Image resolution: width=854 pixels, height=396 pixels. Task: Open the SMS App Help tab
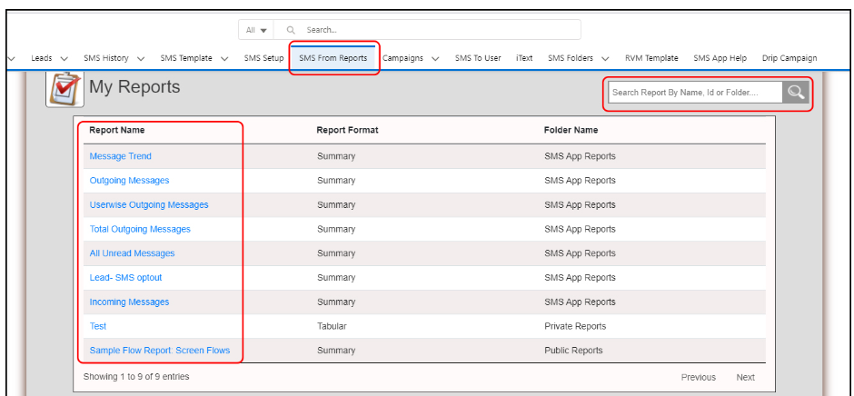point(720,58)
